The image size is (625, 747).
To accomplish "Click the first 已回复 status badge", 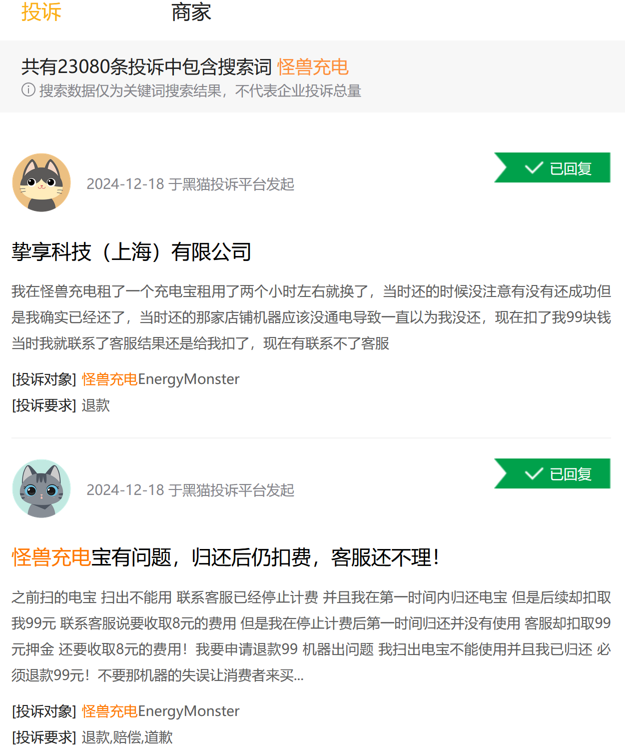I will [552, 167].
